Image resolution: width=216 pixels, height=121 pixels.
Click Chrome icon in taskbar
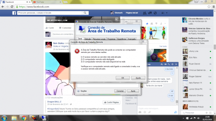(x=24, y=118)
